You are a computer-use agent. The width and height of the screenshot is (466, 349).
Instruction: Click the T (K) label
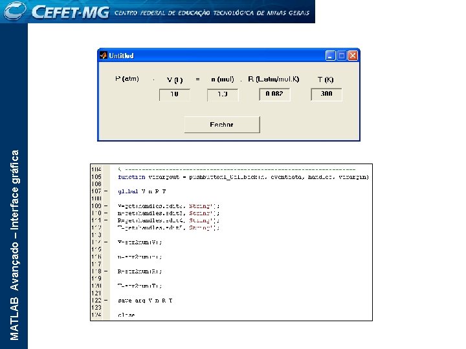(326, 79)
